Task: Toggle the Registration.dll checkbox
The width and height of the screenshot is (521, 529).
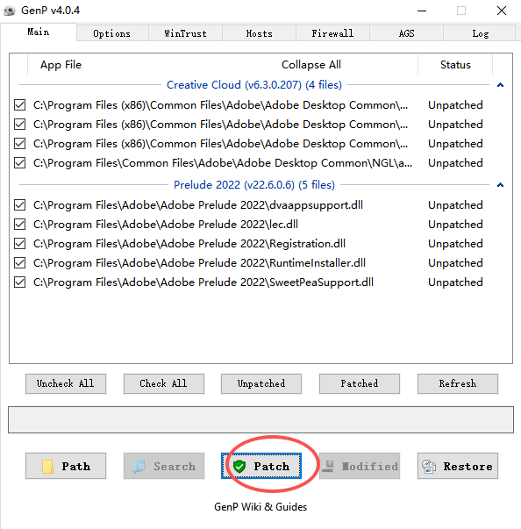Action: point(20,244)
